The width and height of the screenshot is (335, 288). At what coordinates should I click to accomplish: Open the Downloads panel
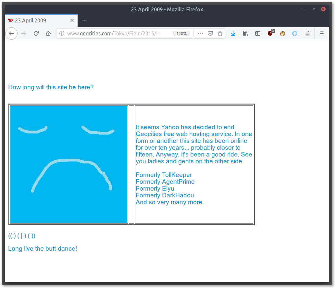pyautogui.click(x=233, y=33)
